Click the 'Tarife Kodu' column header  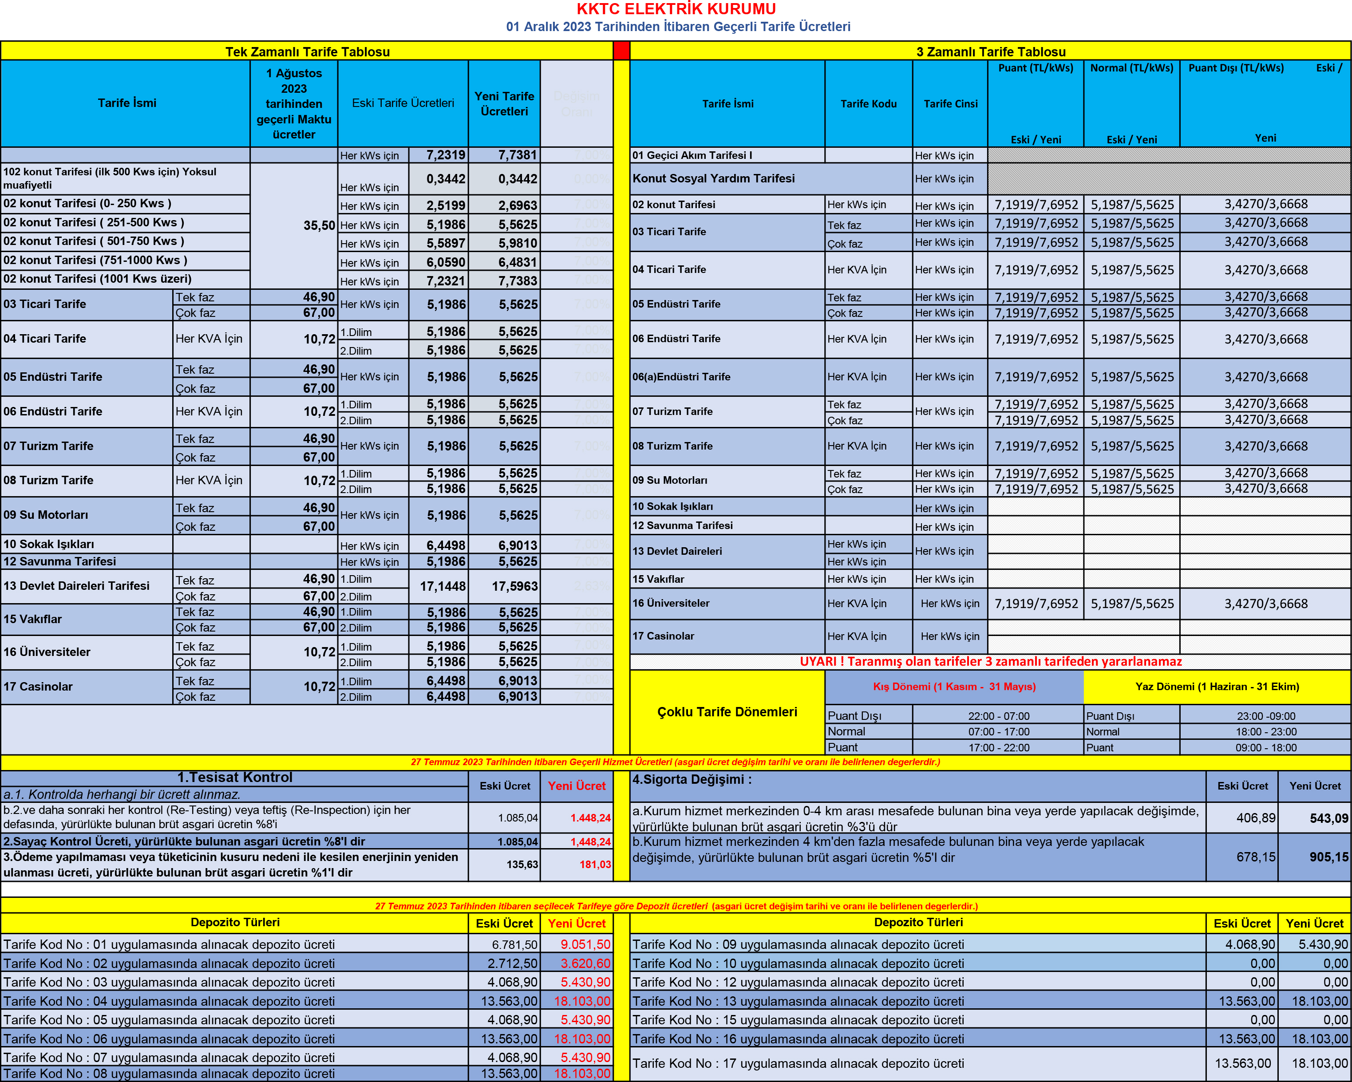[x=869, y=103]
